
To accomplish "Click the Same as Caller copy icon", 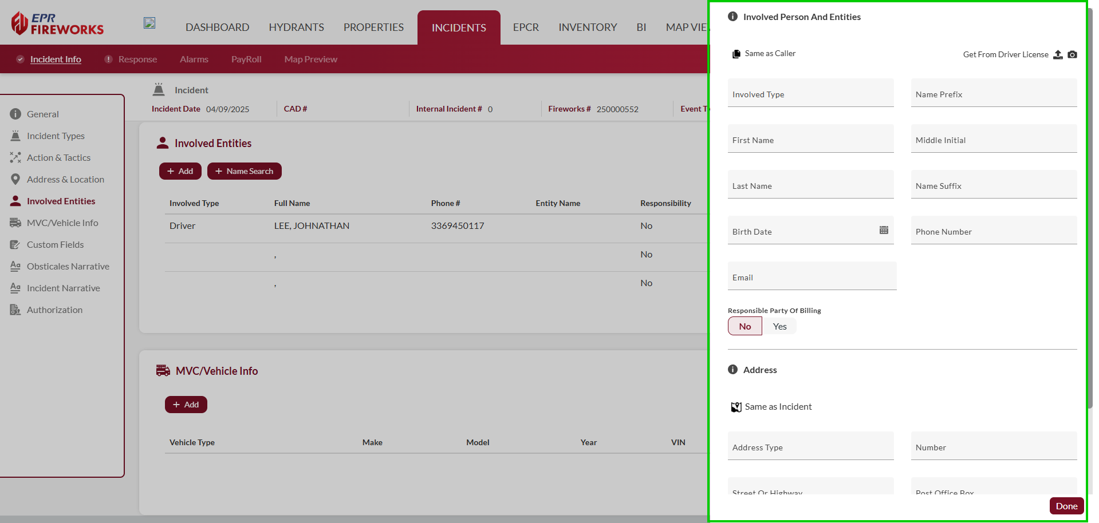I will click(736, 54).
